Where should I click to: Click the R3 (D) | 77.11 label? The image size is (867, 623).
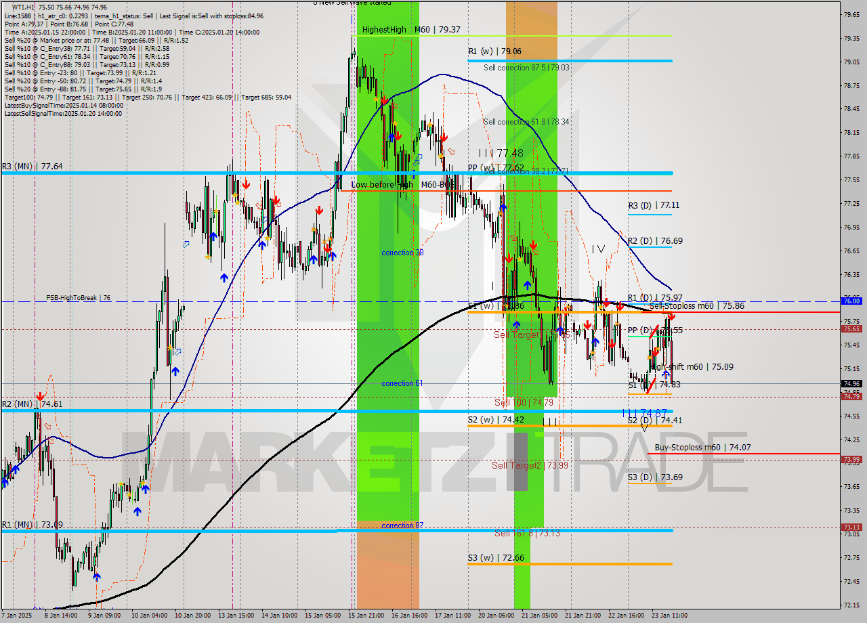pos(654,205)
